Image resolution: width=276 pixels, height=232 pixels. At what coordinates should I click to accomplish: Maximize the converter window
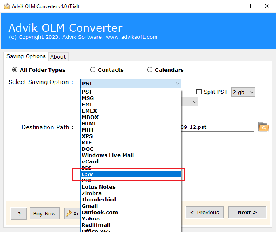249,6
